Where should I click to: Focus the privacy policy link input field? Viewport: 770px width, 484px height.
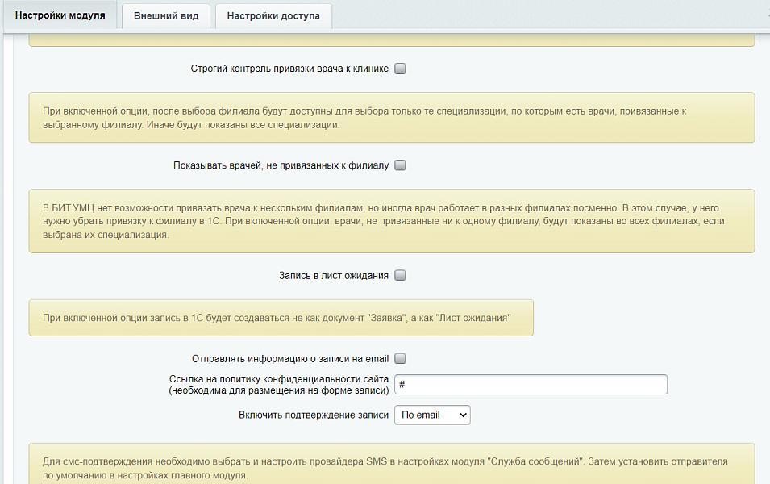pos(531,385)
